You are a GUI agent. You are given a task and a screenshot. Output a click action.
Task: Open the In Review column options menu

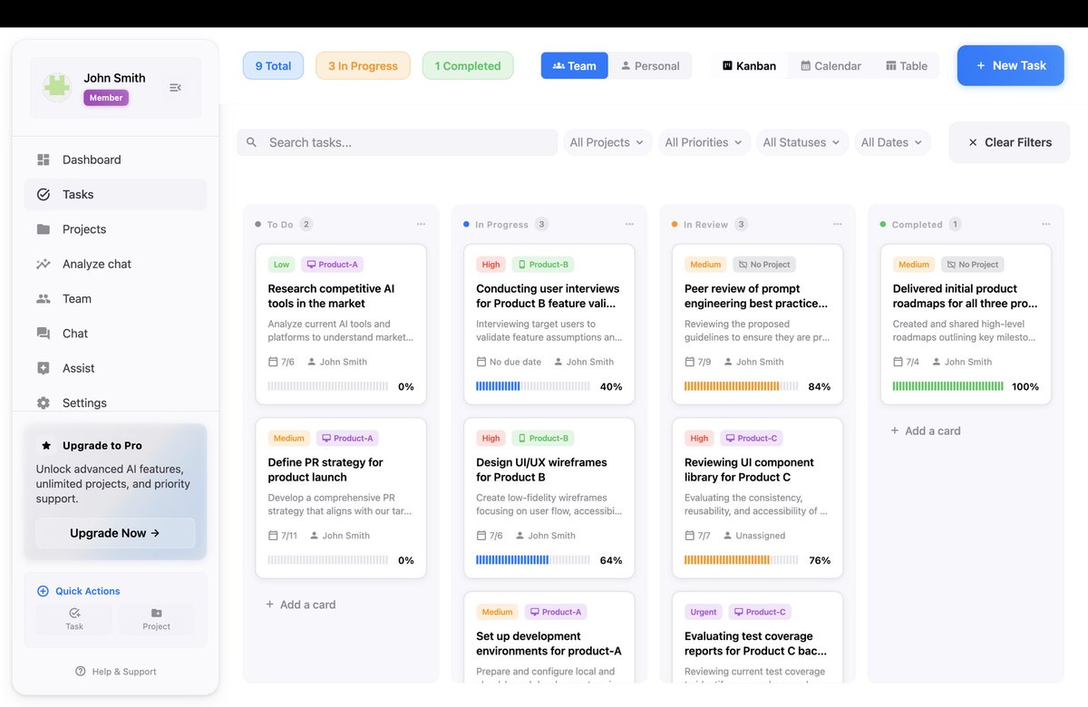(x=838, y=224)
